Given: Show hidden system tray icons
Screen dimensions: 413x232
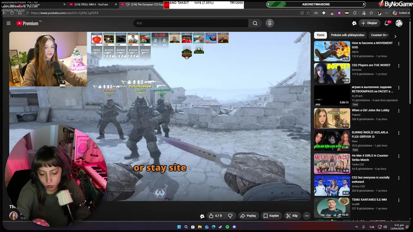Looking at the screenshot, I should [x=357, y=227].
